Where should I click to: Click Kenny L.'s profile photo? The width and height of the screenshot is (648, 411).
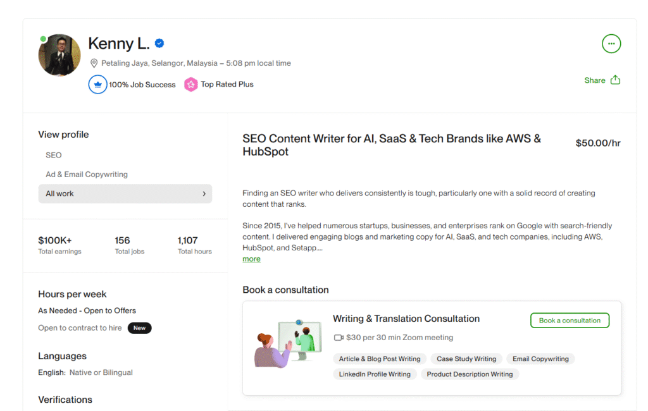pyautogui.click(x=59, y=55)
